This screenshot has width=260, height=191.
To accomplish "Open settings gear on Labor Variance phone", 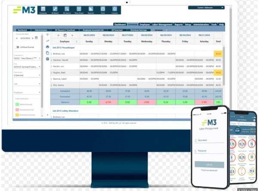I will [x=254, y=120].
